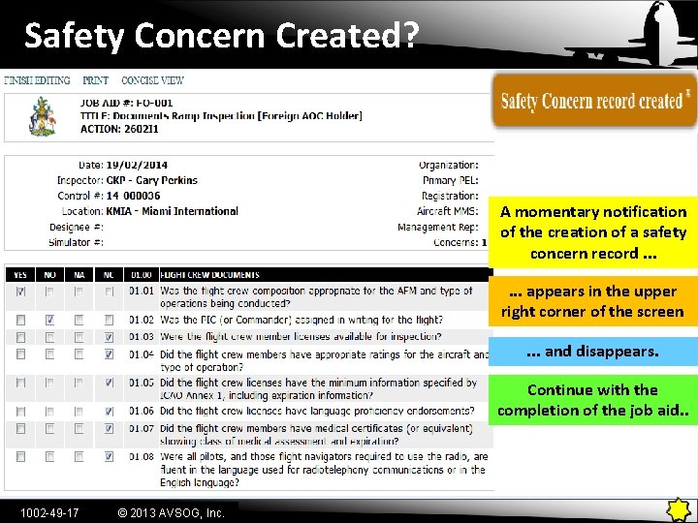This screenshot has width=698, height=523.
Task: Check NC for question 01.02
Action: click(109, 320)
